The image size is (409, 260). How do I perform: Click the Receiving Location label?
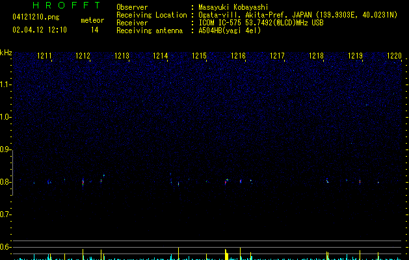coord(152,15)
